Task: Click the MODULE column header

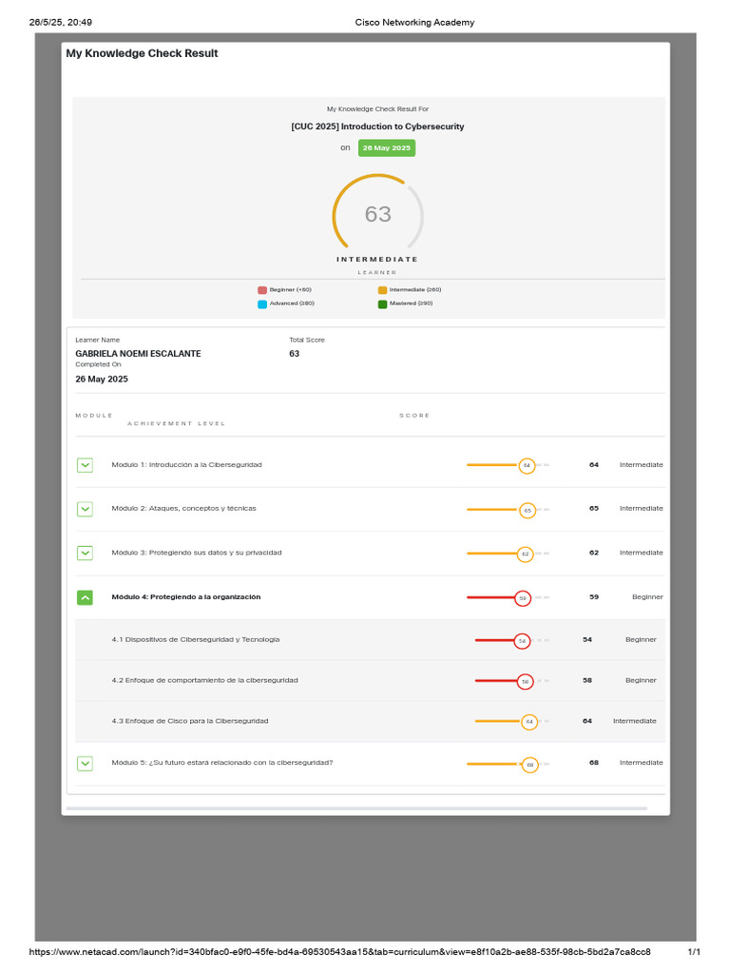Action: (x=94, y=416)
